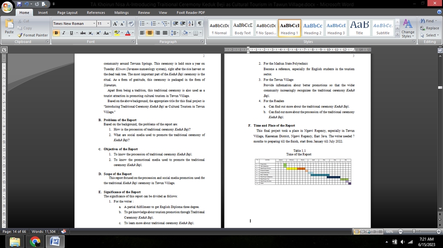Redo via the Quick Access Toolbar

coord(37,4)
